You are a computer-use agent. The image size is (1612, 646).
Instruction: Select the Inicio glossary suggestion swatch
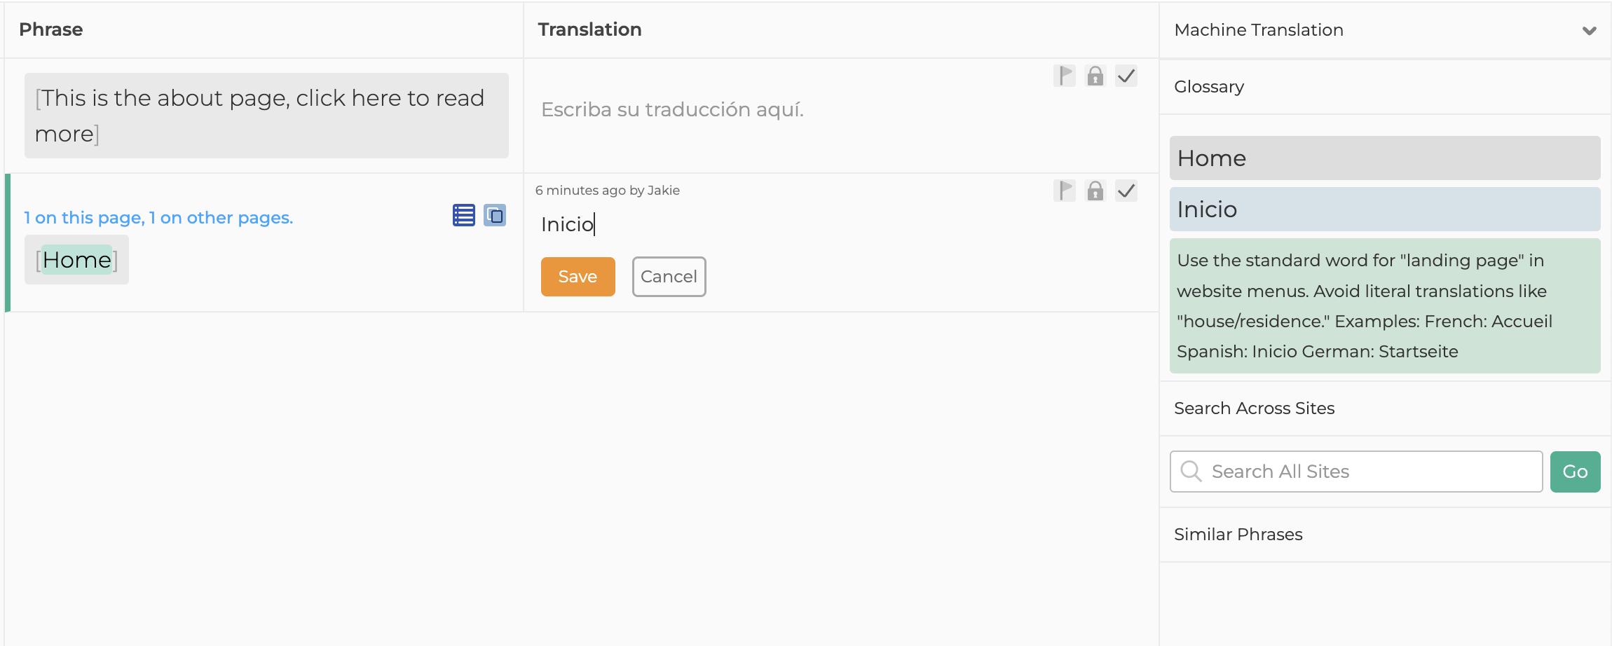pyautogui.click(x=1384, y=208)
